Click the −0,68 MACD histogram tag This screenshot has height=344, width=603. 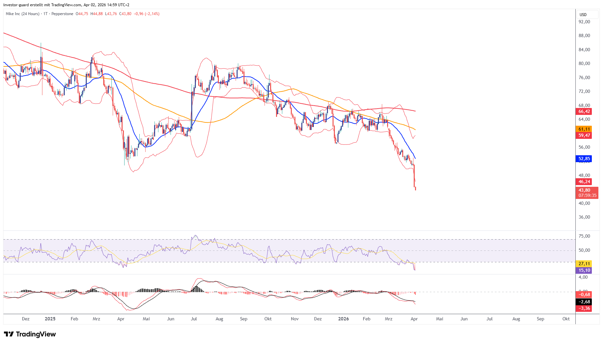point(584,295)
